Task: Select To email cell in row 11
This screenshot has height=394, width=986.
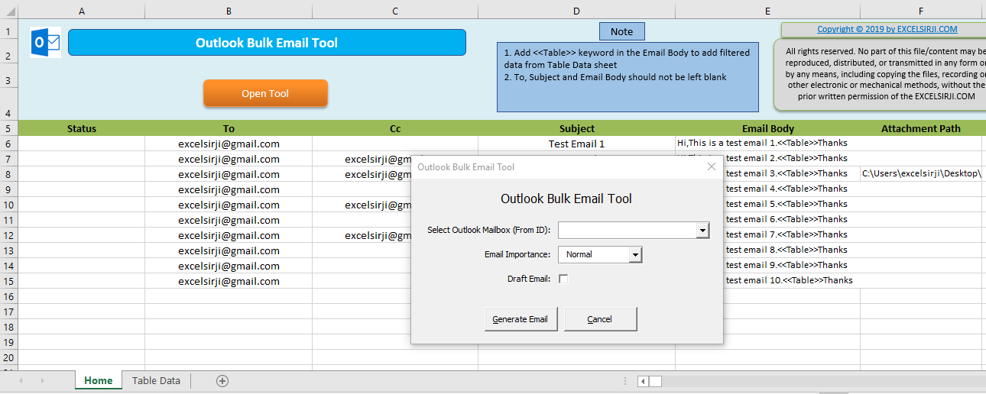Action: [x=229, y=220]
